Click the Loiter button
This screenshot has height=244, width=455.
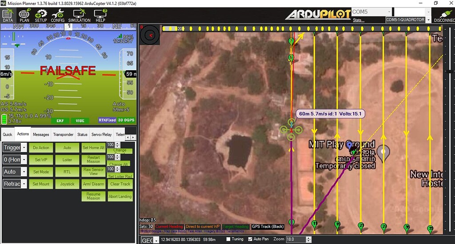67,160
